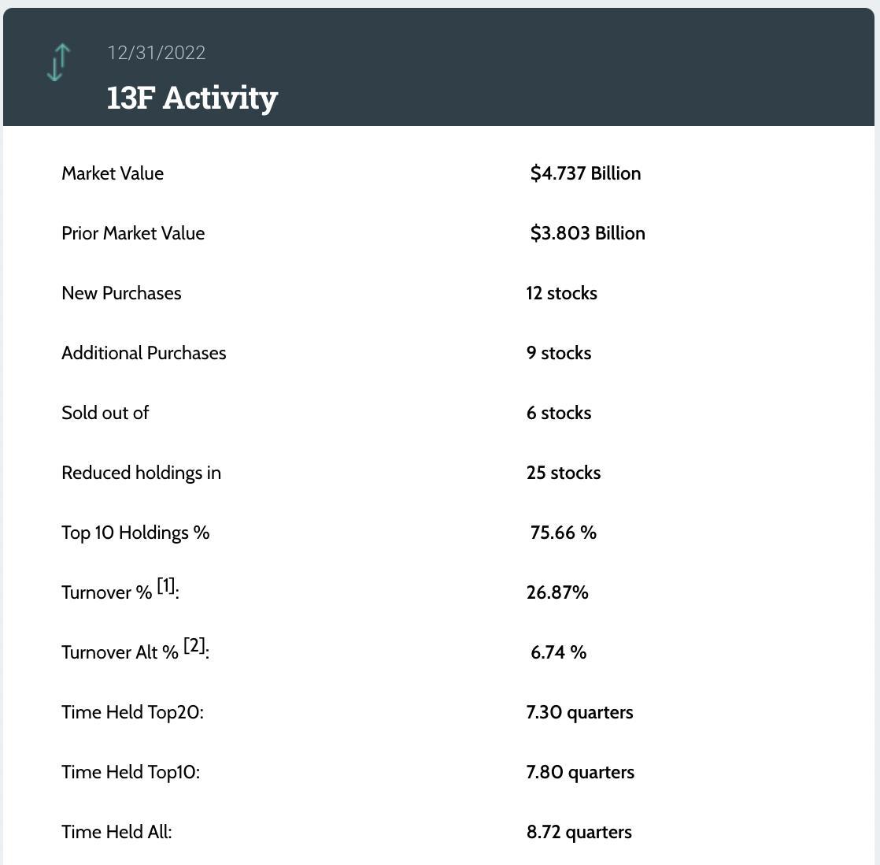The height and width of the screenshot is (865, 880).
Task: Click the 13F Activity heading
Action: (x=192, y=98)
